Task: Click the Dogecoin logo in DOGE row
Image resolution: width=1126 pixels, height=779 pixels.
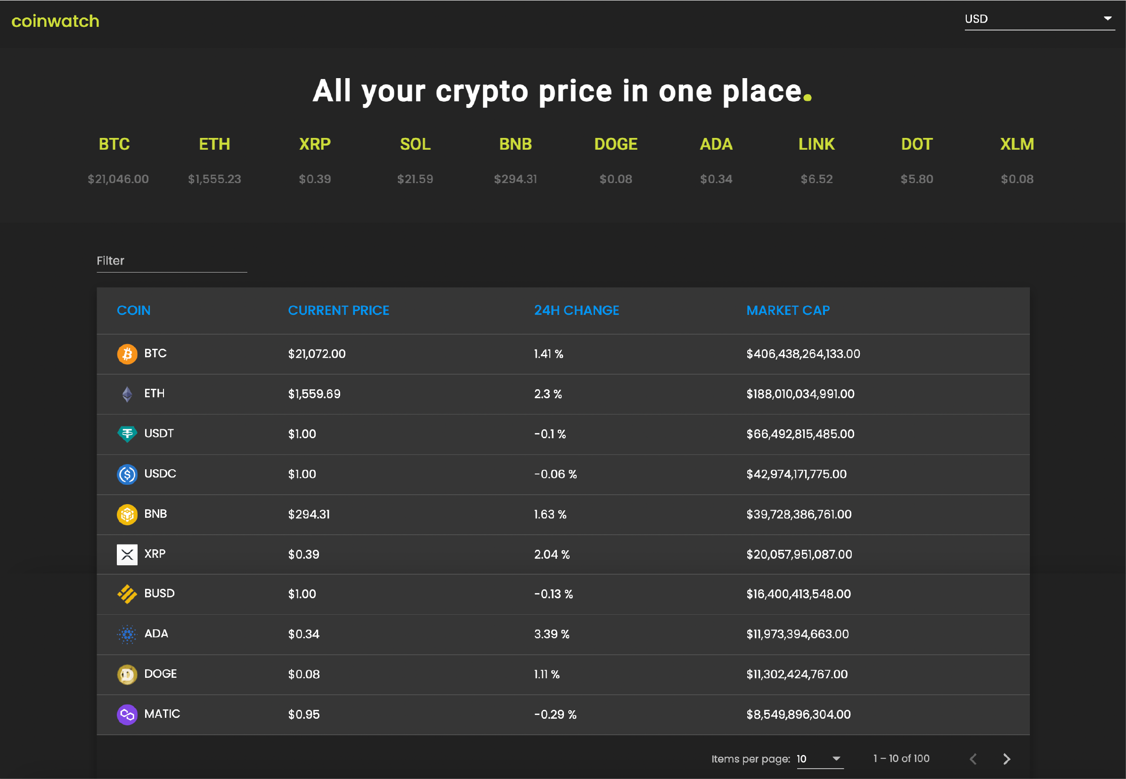Action: [x=127, y=675]
